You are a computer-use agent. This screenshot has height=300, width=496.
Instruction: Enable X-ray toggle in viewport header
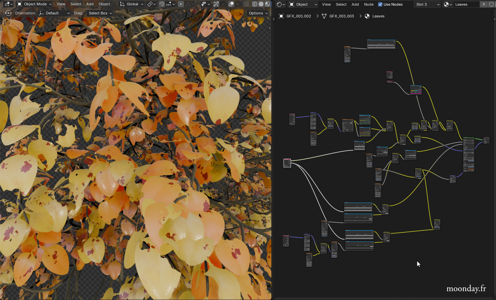coord(246,4)
